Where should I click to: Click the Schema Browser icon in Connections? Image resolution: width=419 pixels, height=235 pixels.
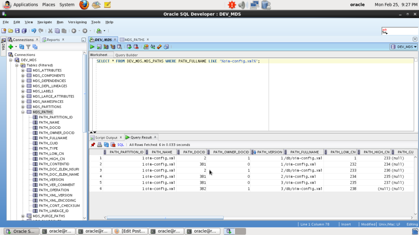pyautogui.click(x=35, y=47)
